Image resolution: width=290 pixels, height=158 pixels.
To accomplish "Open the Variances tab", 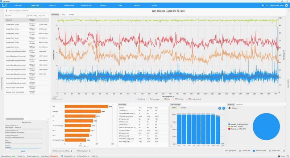I will [x=239, y=104].
